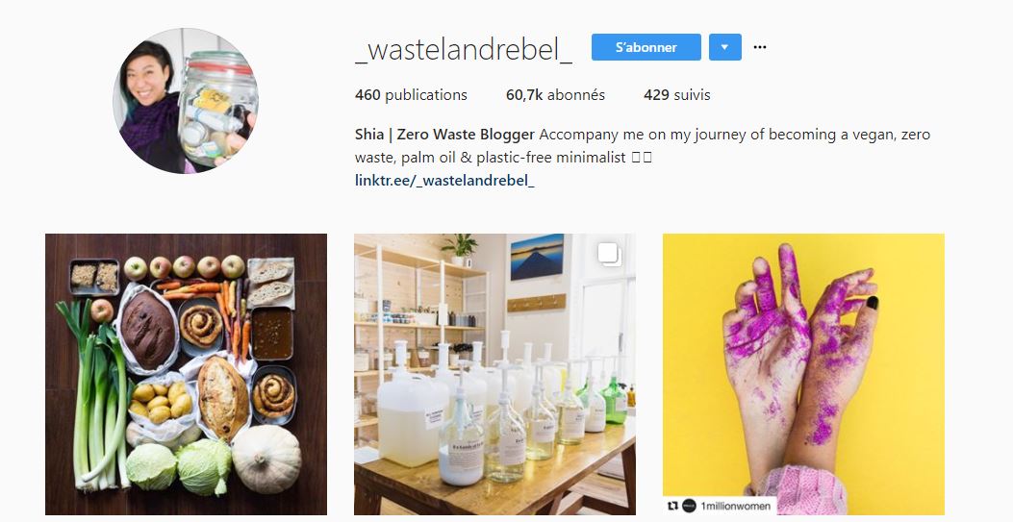Select the _wastelandrebel_ username heading
Viewport: 1013px width, 522px height.
point(464,48)
